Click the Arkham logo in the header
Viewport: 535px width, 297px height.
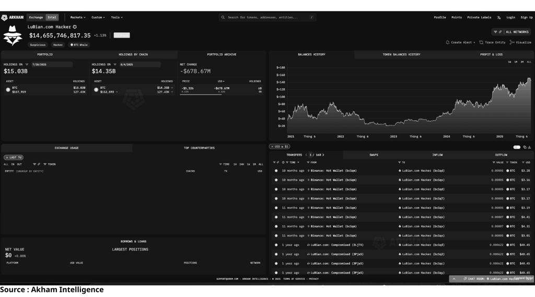click(x=13, y=17)
